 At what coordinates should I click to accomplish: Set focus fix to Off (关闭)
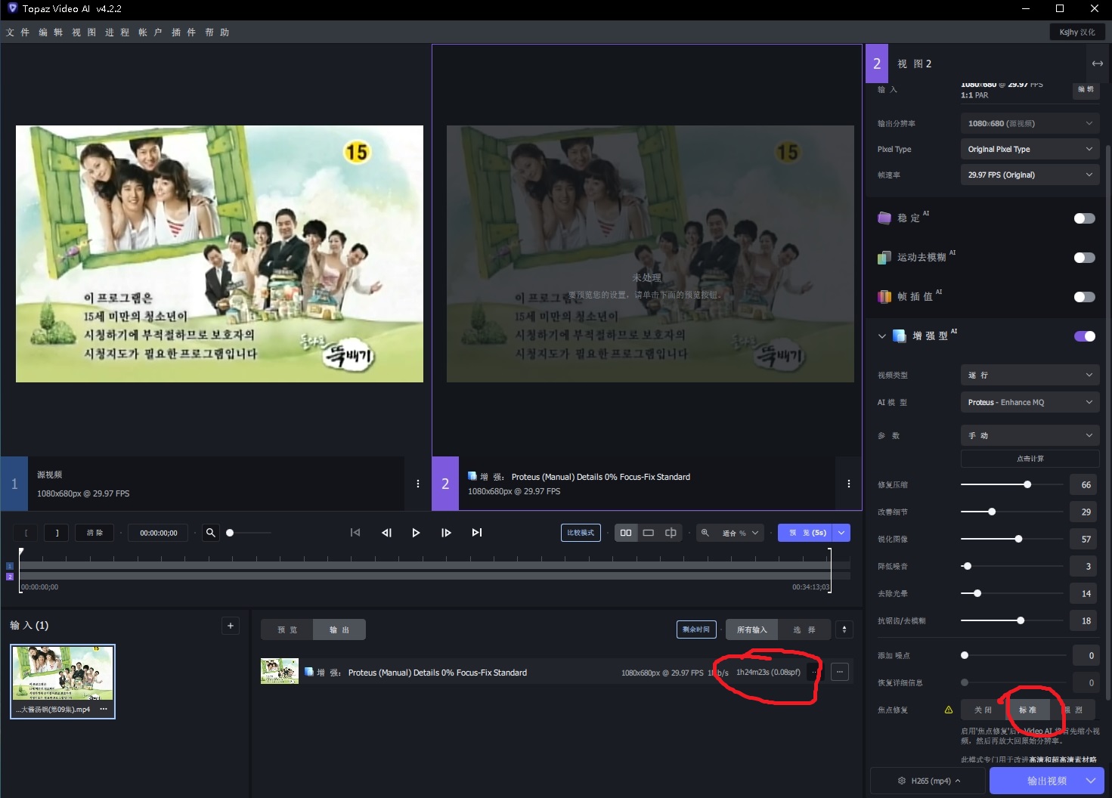click(983, 710)
